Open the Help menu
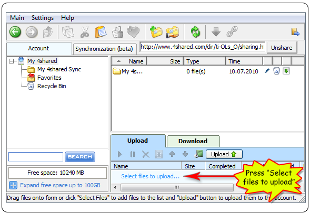310x214 pixels. coord(67,18)
